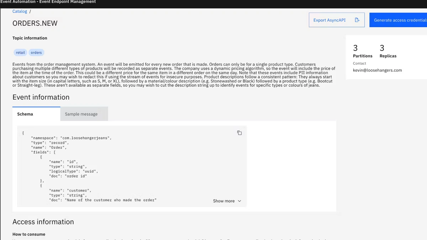The height and width of the screenshot is (240, 427).
Task: Click the Replicas count
Action: 382,48
